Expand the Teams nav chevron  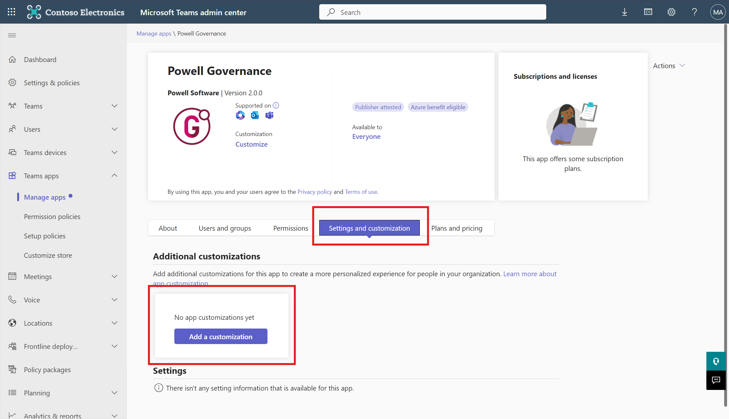114,106
